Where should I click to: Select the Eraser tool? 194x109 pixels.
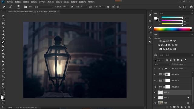coord(3,54)
